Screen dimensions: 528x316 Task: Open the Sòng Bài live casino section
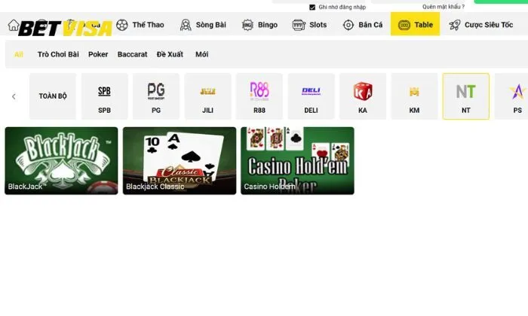pos(203,25)
